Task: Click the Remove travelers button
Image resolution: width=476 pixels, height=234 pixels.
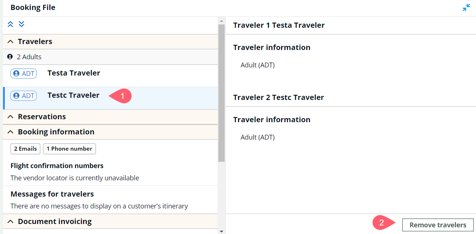Action: coord(438,225)
